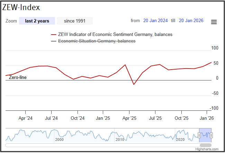Viewport: 225px width, 153px height.
Task: Click the red ZEW Indicator legend line symbol
Action: (x=54, y=35)
